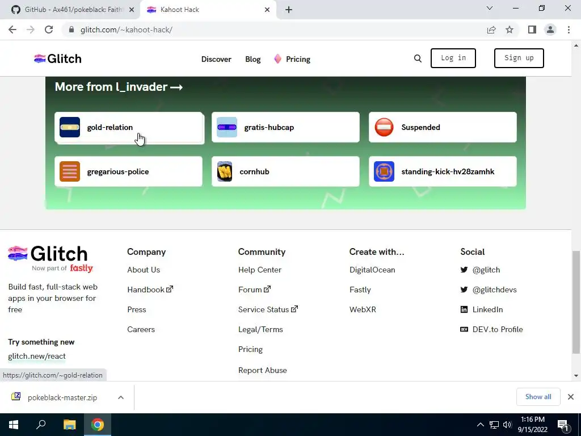The width and height of the screenshot is (581, 436).
Task: Close the GitHub pokeblack tab
Action: (x=132, y=10)
